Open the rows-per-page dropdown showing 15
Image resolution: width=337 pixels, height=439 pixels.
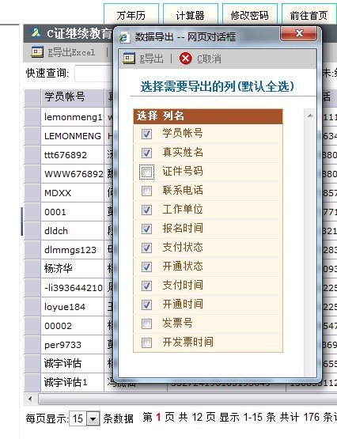(93, 419)
